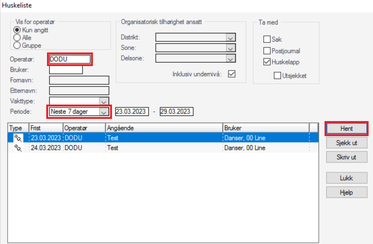Click the Sjekk ut button

[347, 143]
